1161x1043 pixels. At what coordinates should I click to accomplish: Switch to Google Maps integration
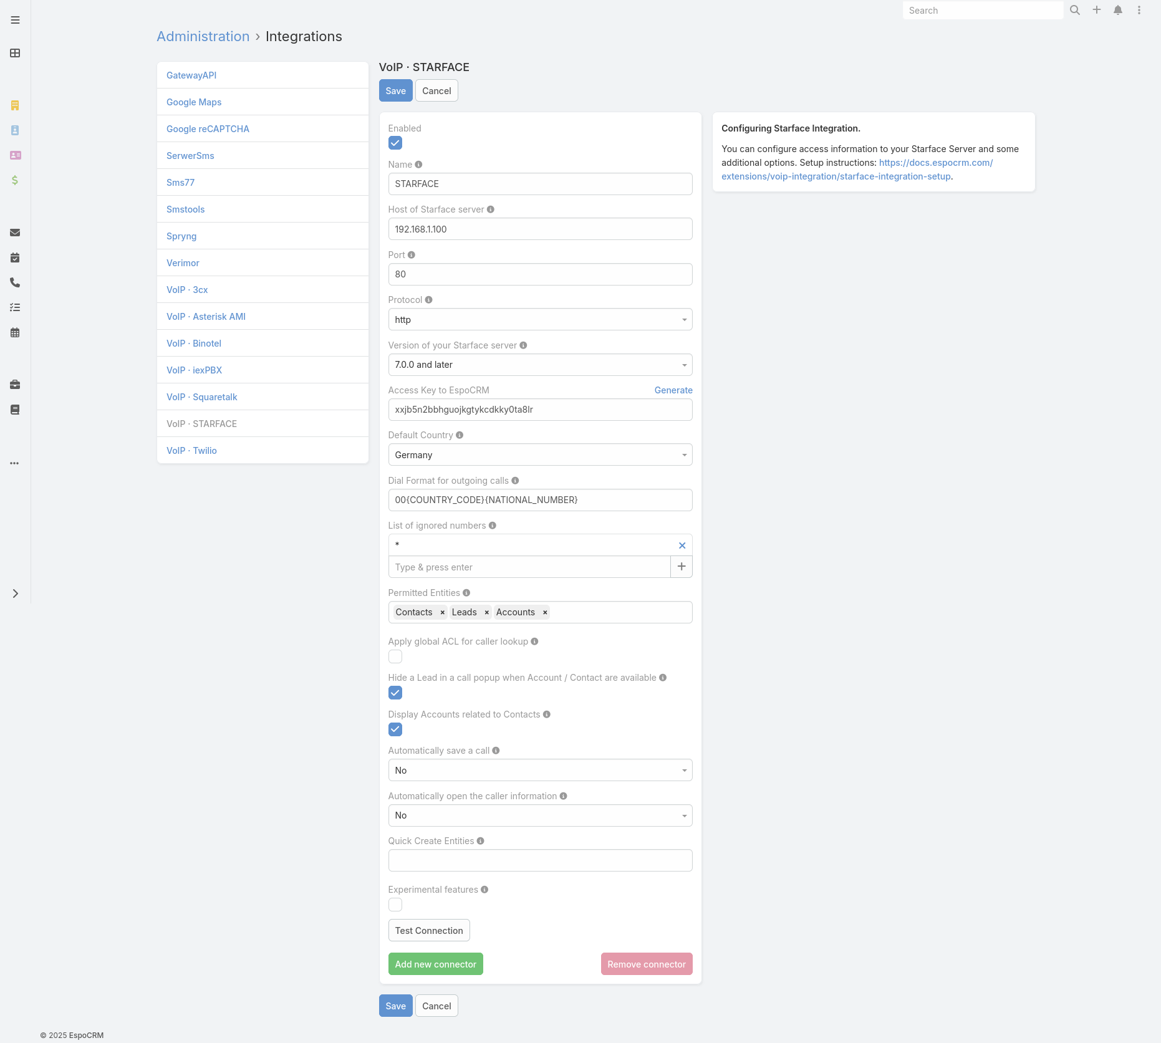(x=193, y=102)
